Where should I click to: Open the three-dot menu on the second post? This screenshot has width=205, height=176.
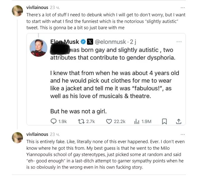pyautogui.click(x=183, y=135)
